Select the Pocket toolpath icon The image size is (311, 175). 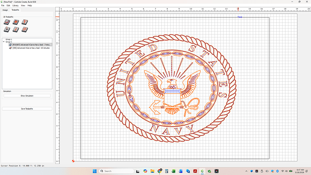click(x=16, y=22)
